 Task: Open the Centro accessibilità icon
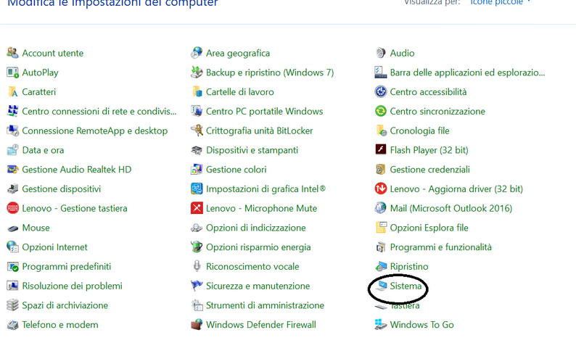[381, 92]
